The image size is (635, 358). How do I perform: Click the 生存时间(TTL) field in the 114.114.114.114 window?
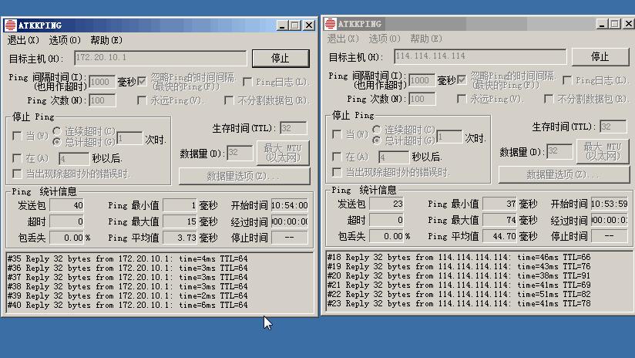click(613, 127)
